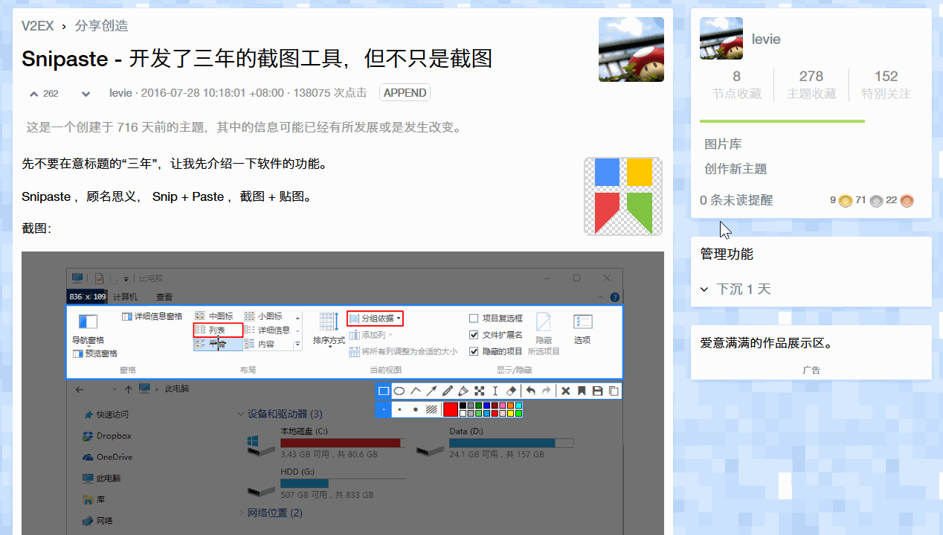This screenshot has height=535, width=943.
Task: Click the APPEND button
Action: point(405,93)
